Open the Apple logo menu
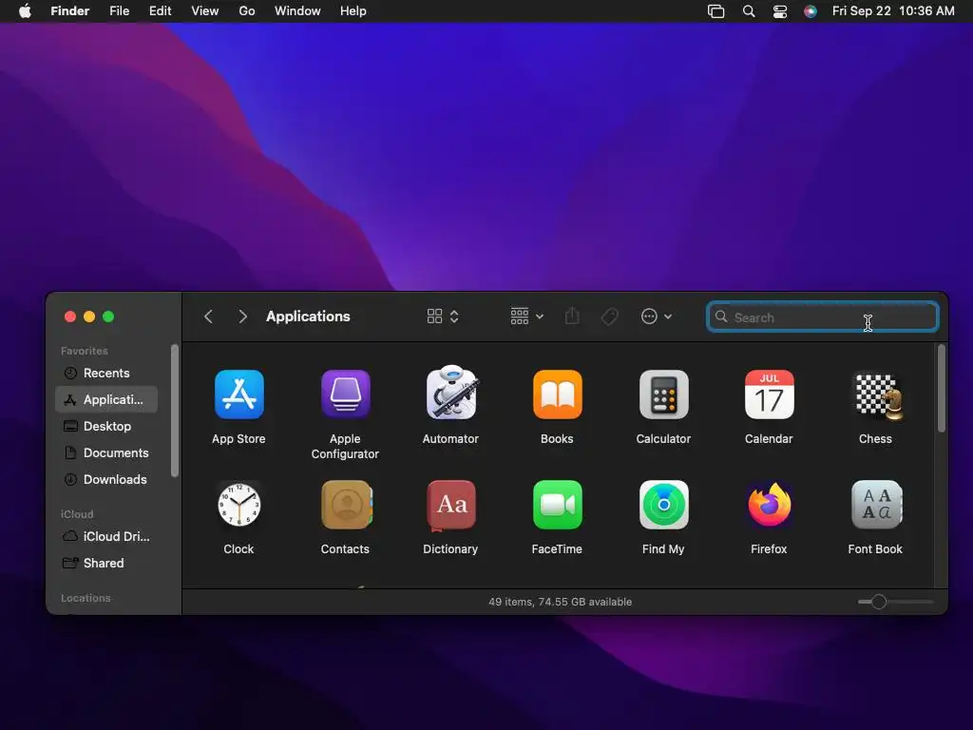The height and width of the screenshot is (730, 973). 25,10
